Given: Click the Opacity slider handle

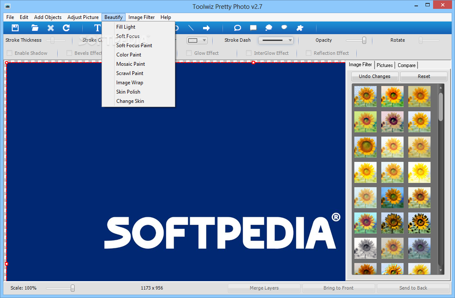Looking at the screenshot, I should click(x=364, y=40).
